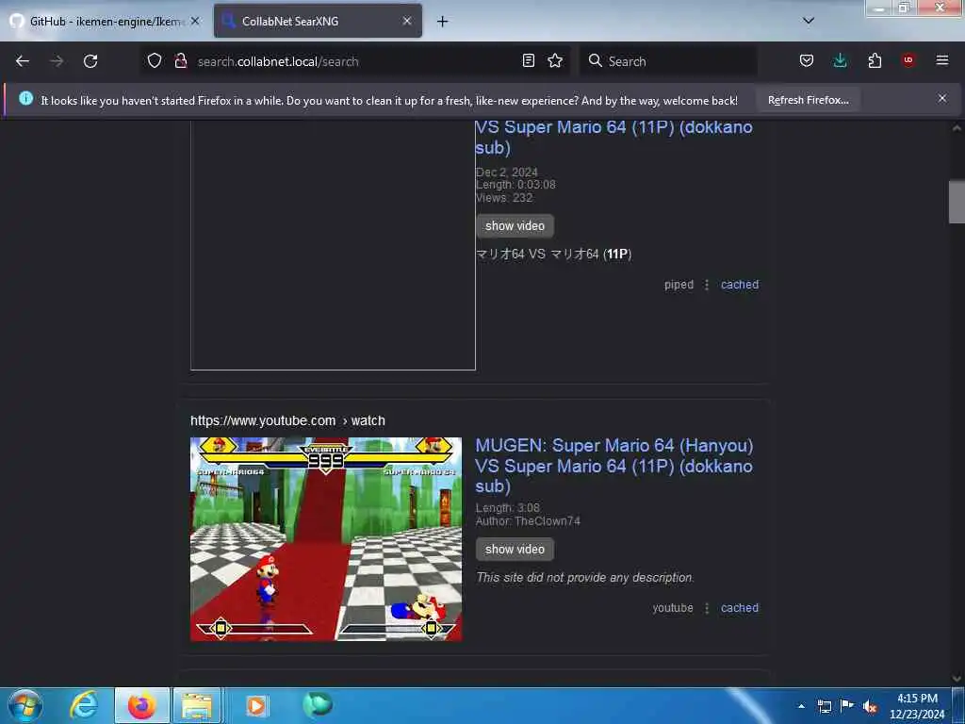Viewport: 965px width, 724px height.
Task: Click the 'youtube' engine label
Action: pyautogui.click(x=673, y=608)
